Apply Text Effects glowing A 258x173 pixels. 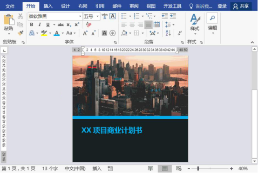coord(32,33)
